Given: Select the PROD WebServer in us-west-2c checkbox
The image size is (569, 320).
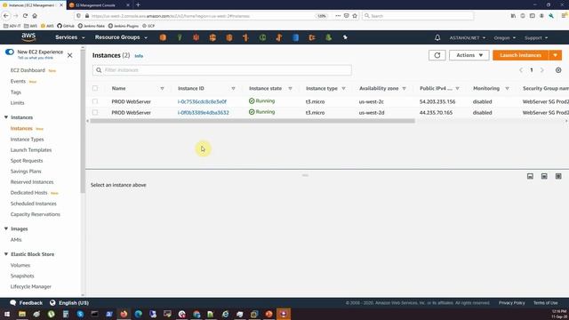Looking at the screenshot, I should pyautogui.click(x=95, y=101).
